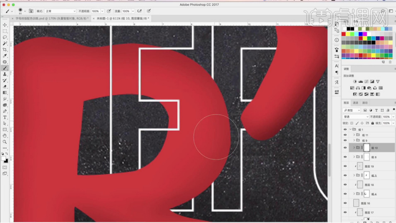Viewport: 396px width, 223px height.
Task: Switch to the 通道 channels tab
Action: pyautogui.click(x=355, y=103)
